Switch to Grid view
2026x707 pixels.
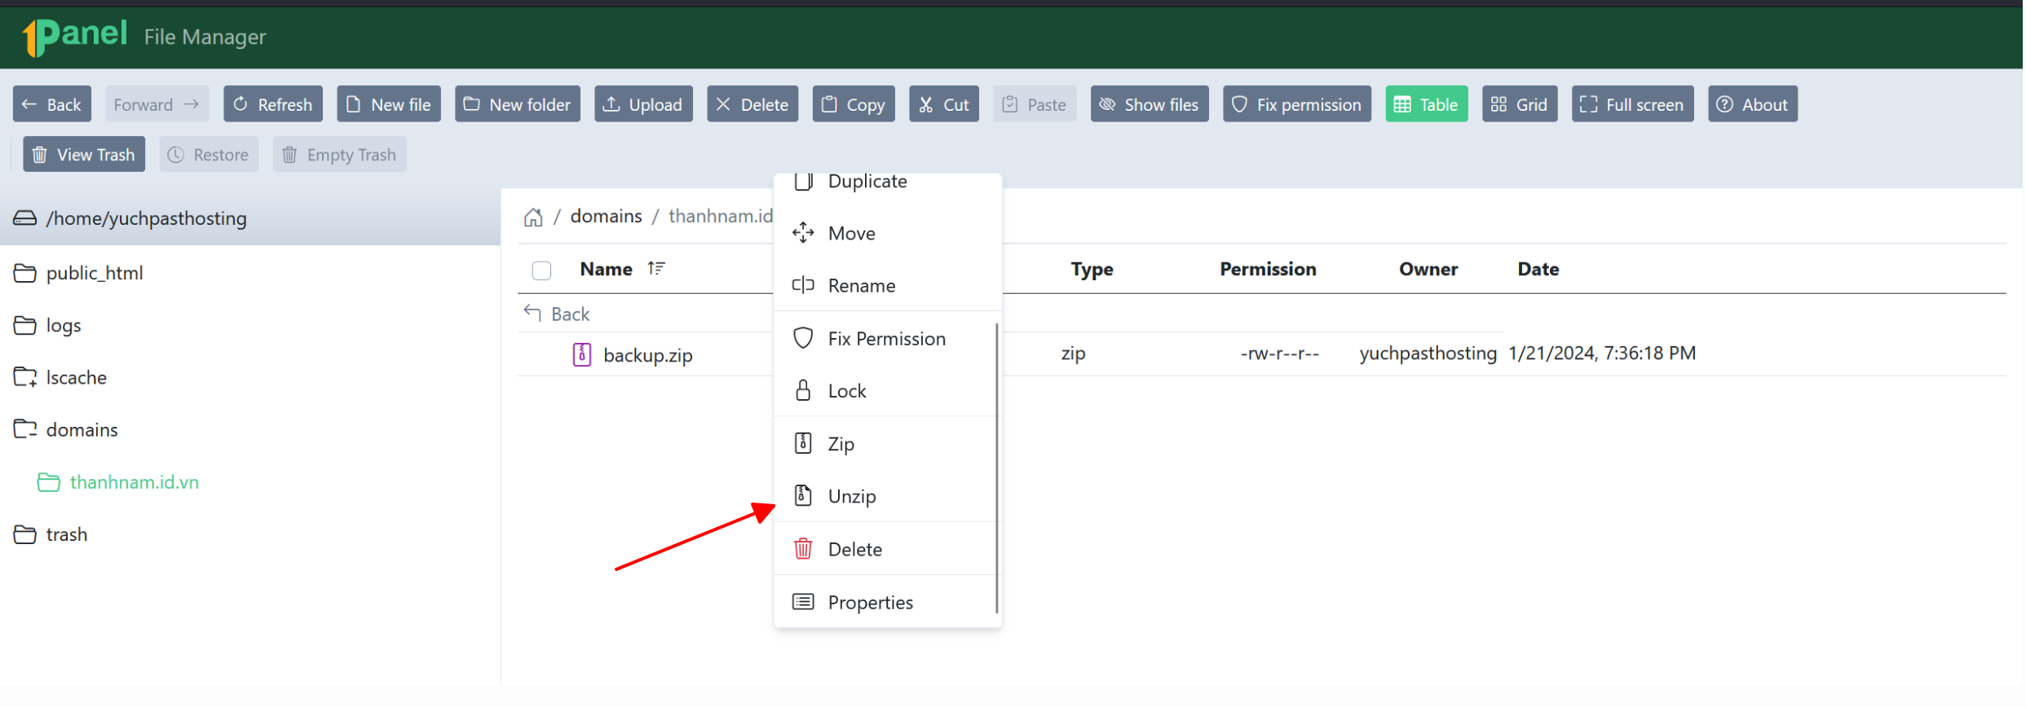pos(1520,104)
